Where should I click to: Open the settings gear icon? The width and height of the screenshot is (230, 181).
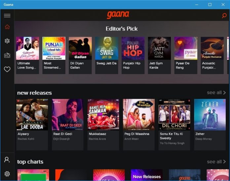[x=7, y=174]
